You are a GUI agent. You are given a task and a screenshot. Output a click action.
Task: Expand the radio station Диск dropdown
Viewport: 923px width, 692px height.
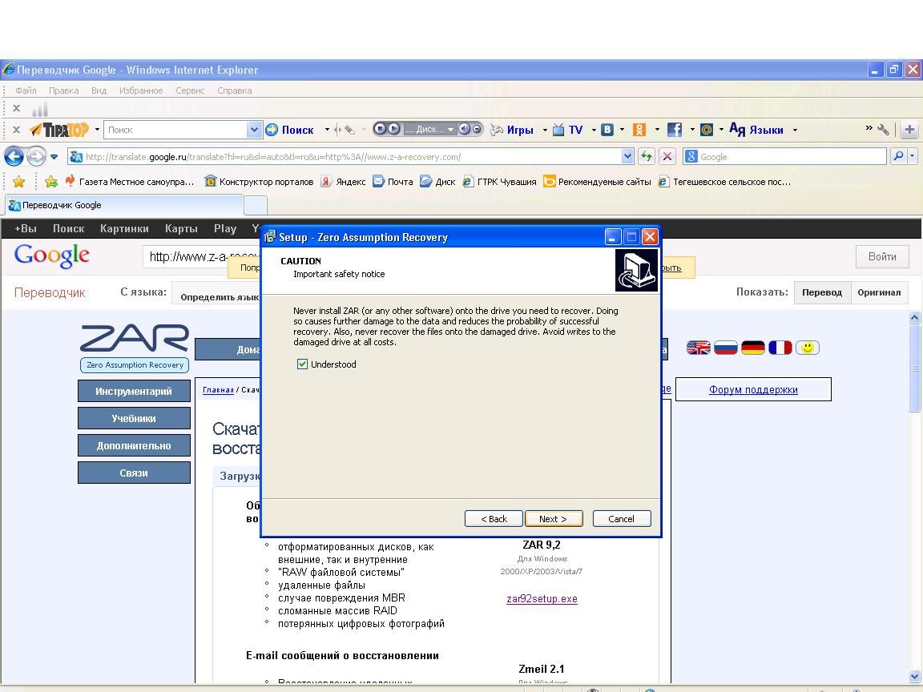[x=450, y=129]
